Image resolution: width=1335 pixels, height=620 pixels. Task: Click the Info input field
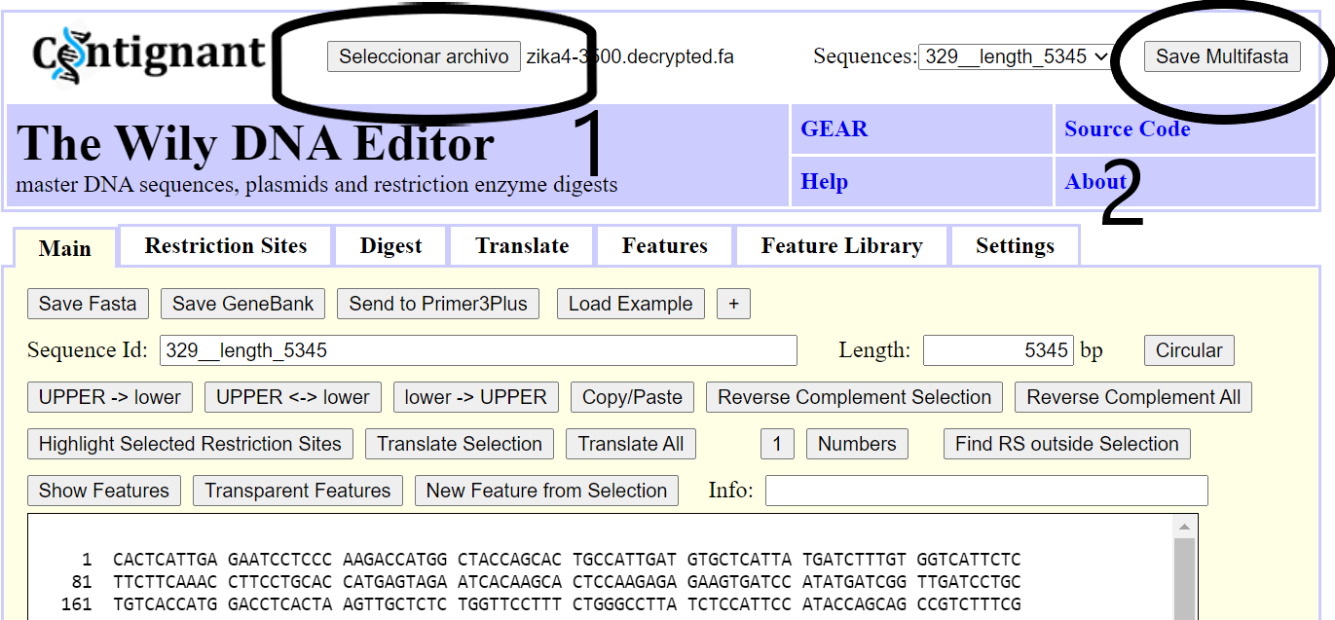[986, 491]
